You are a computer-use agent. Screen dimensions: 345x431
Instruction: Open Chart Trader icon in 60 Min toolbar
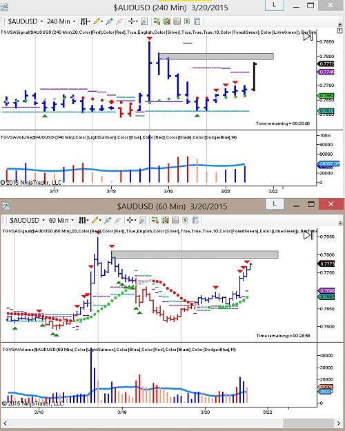[155, 220]
